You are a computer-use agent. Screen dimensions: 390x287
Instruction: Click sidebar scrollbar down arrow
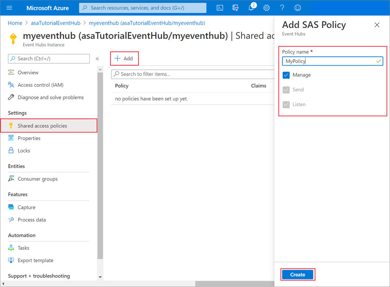click(100, 277)
